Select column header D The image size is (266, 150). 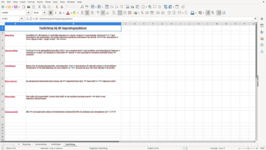pos(135,24)
